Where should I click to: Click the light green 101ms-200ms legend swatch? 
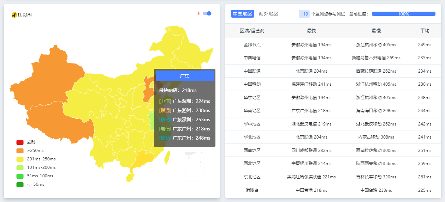pyautogui.click(x=20, y=167)
